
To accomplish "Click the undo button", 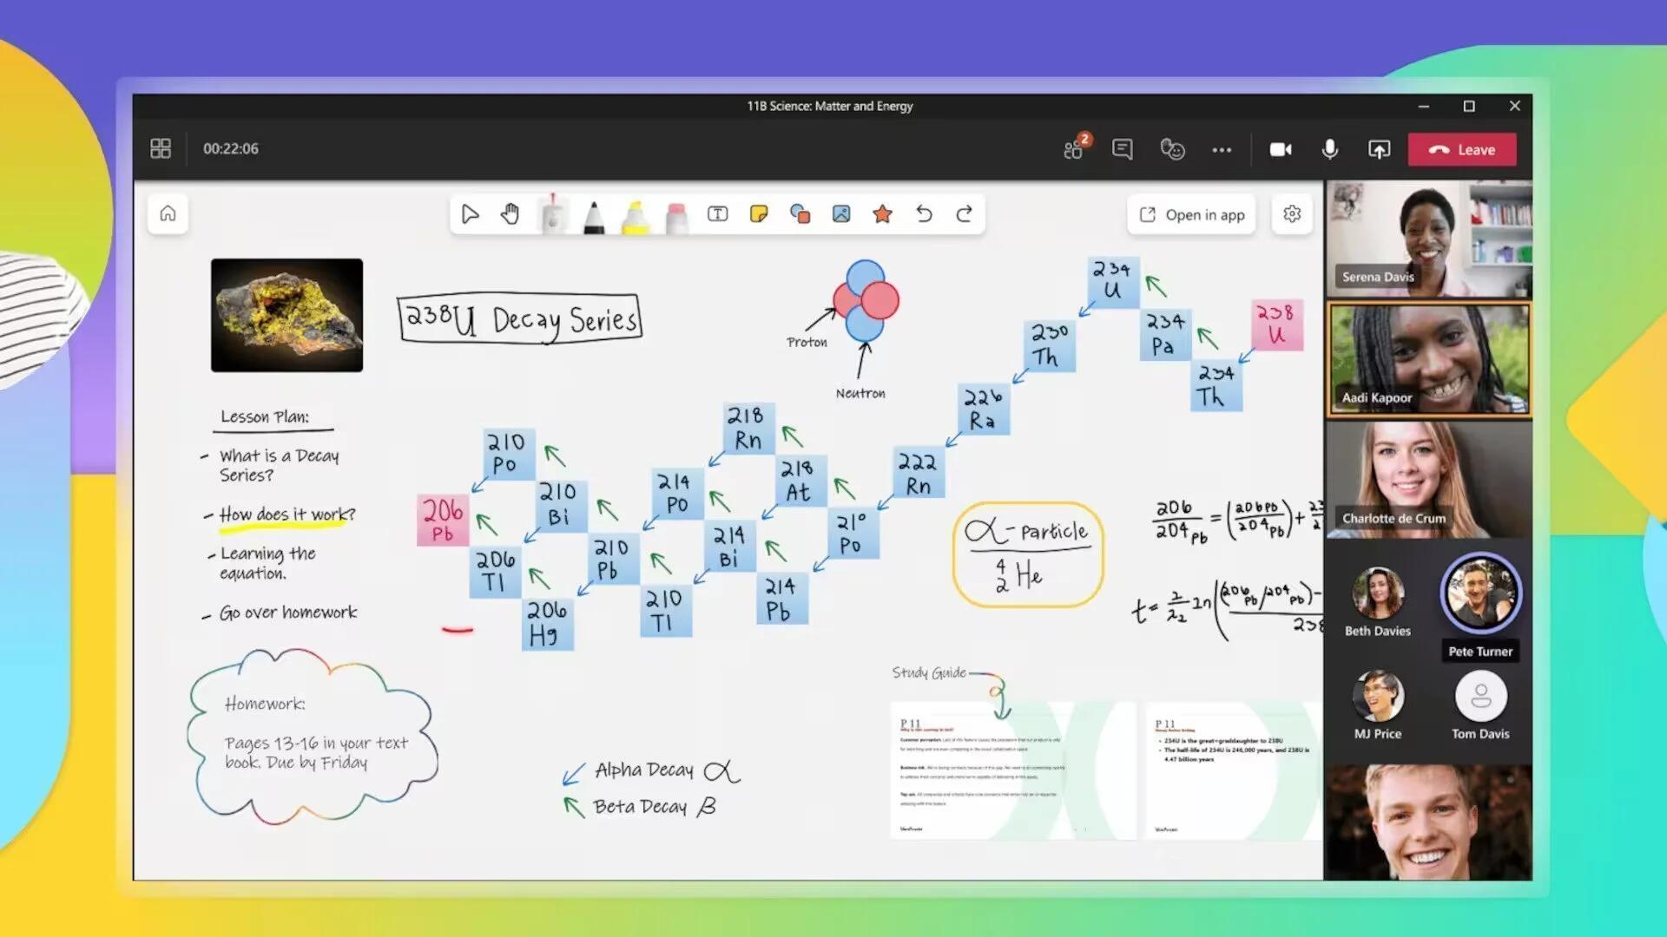I will [x=924, y=214].
